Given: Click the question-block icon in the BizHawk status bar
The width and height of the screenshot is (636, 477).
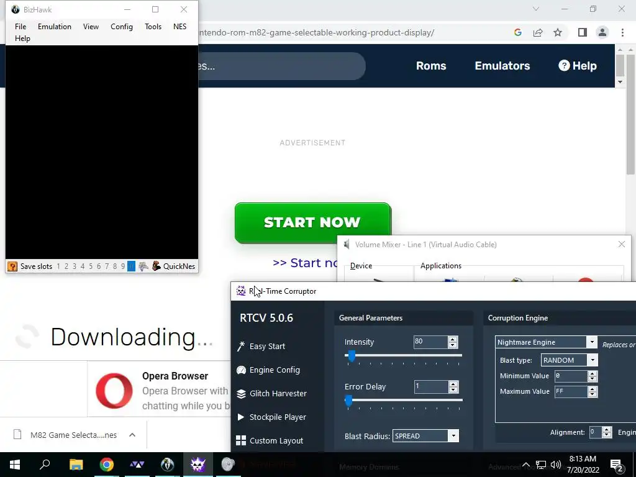Looking at the screenshot, I should [12, 266].
